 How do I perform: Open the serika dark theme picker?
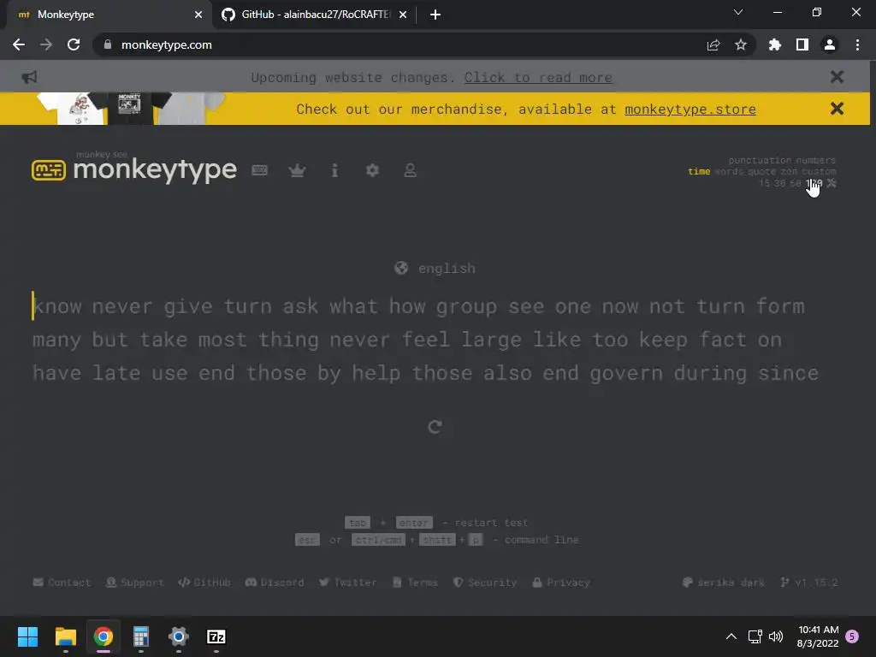(x=724, y=582)
